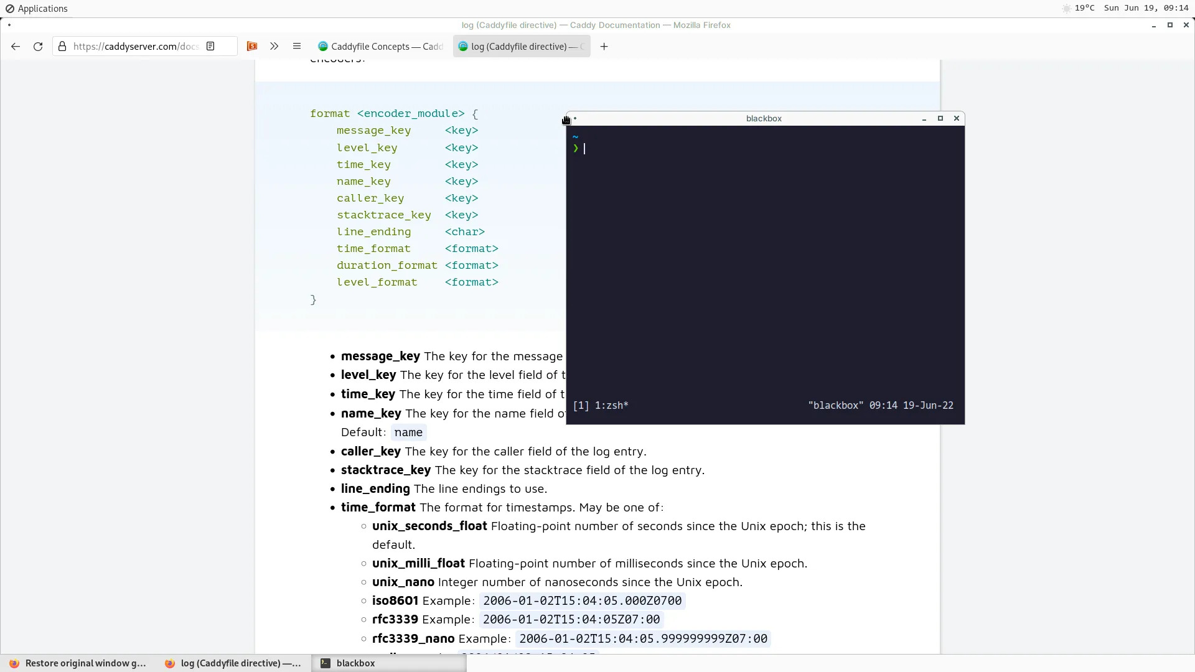This screenshot has width=1195, height=672.
Task: Toggle Reader View from the address bar
Action: tap(210, 46)
